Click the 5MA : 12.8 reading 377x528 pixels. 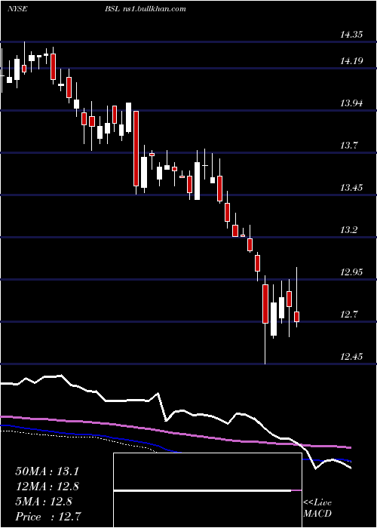point(44,502)
